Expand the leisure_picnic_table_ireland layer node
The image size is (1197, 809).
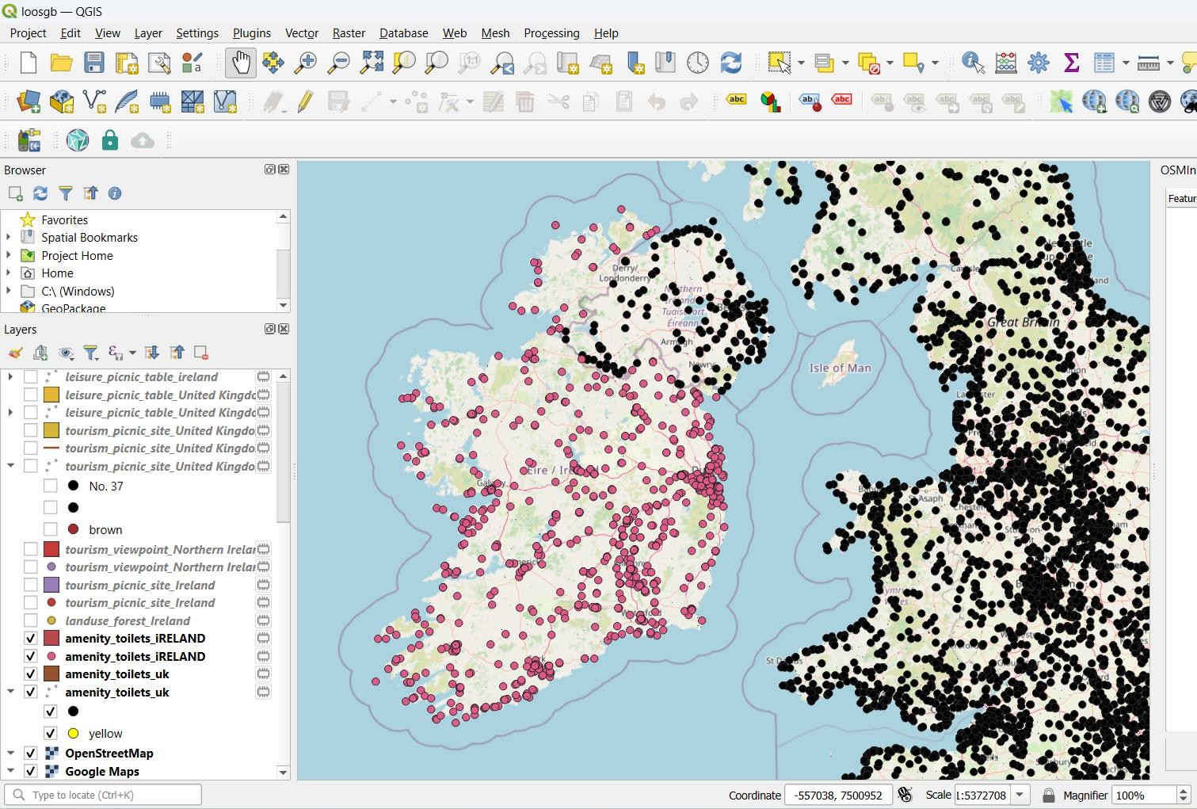coord(10,377)
